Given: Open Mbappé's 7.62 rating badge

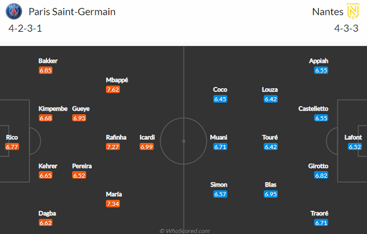Looking at the screenshot, I should point(113,90).
